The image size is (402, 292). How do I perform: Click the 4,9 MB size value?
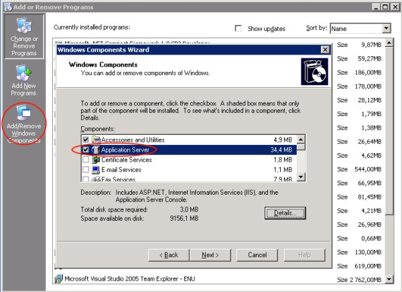click(x=283, y=140)
